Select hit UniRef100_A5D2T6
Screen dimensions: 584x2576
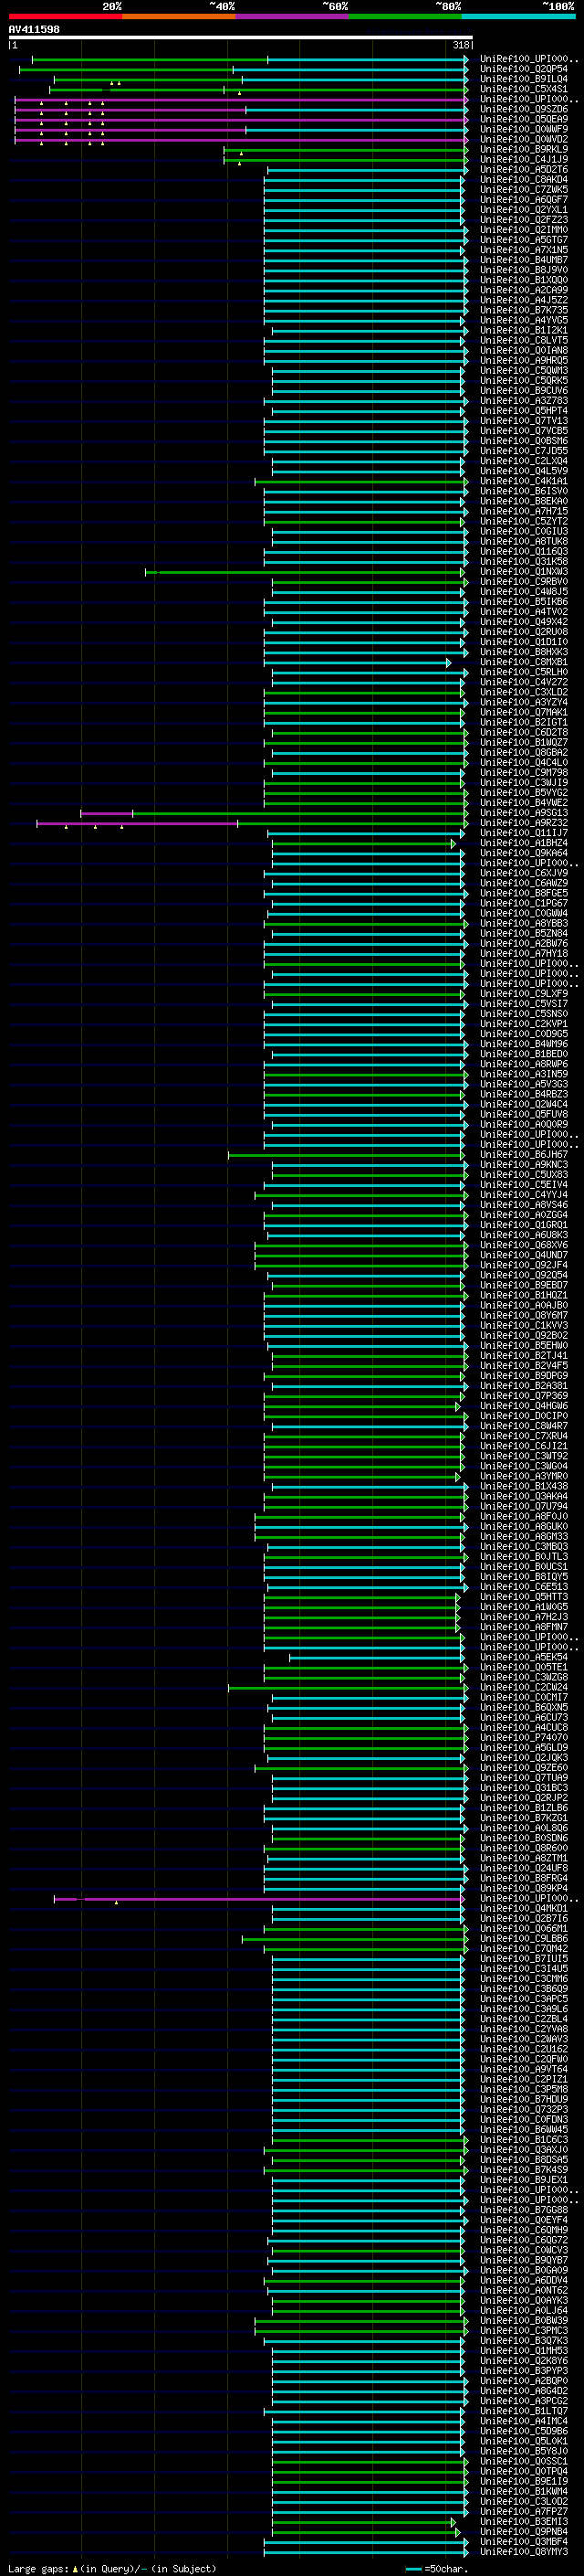coord(523,169)
